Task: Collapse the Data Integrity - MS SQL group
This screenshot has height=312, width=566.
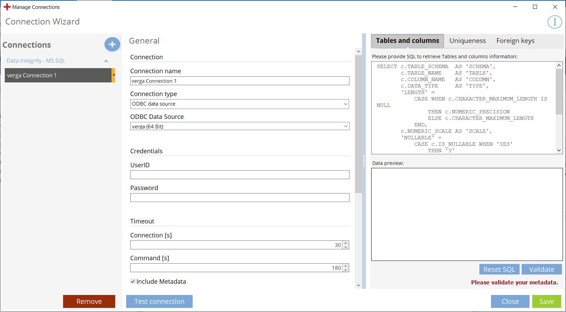Action: pyautogui.click(x=106, y=61)
